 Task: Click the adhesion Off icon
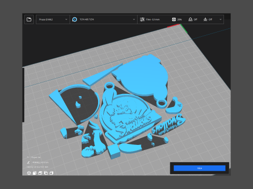tap(205, 19)
